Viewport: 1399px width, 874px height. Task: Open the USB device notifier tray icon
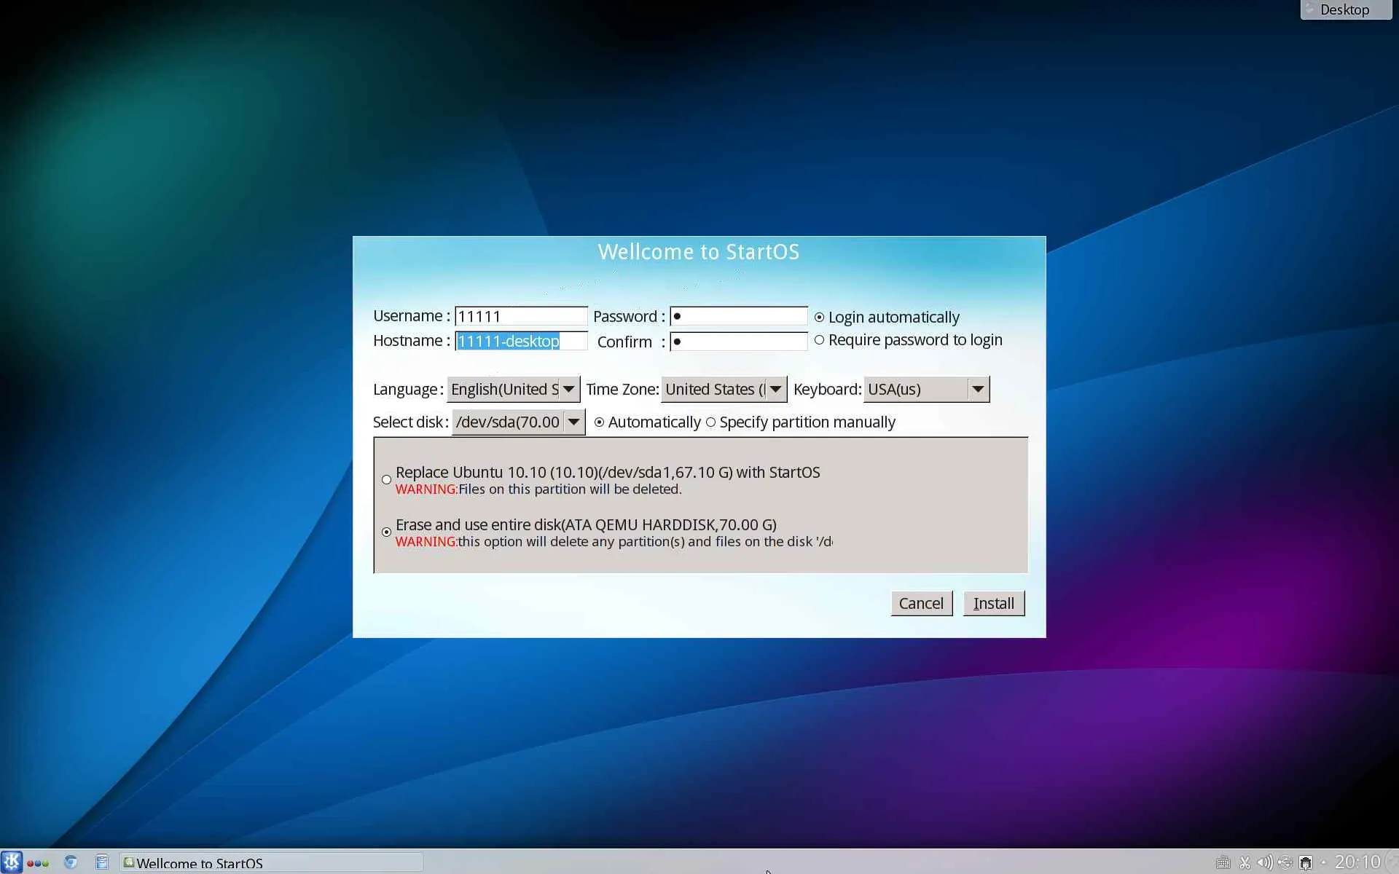[1285, 863]
